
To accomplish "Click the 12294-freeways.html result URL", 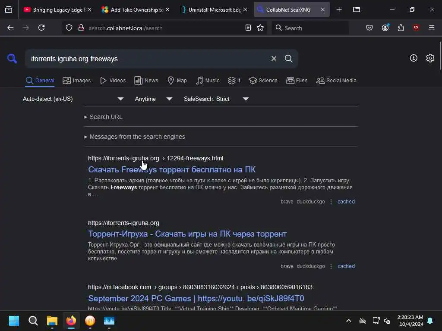I will [x=155, y=158].
